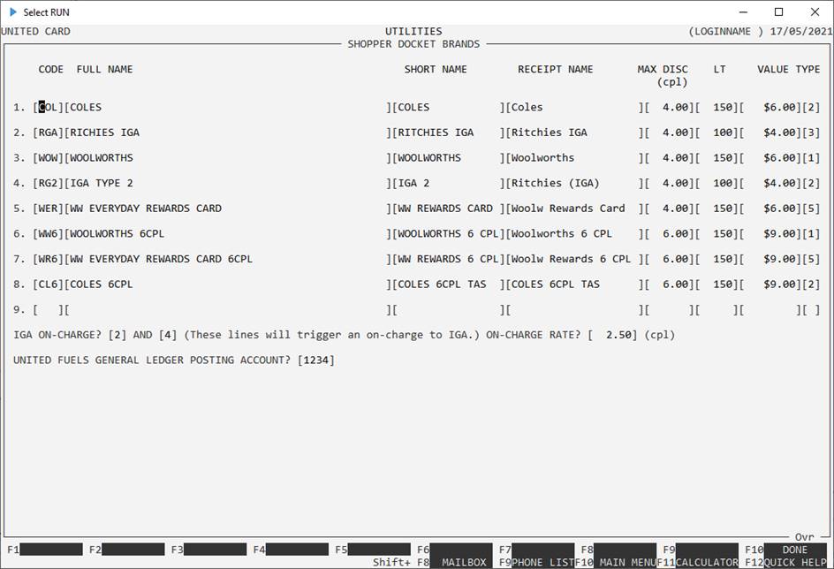Edit the RITCHIES IGA short name field
The width and height of the screenshot is (834, 569).
click(x=449, y=133)
